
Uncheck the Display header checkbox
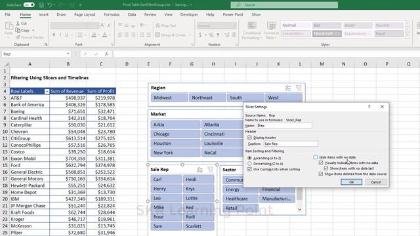pyautogui.click(x=249, y=137)
